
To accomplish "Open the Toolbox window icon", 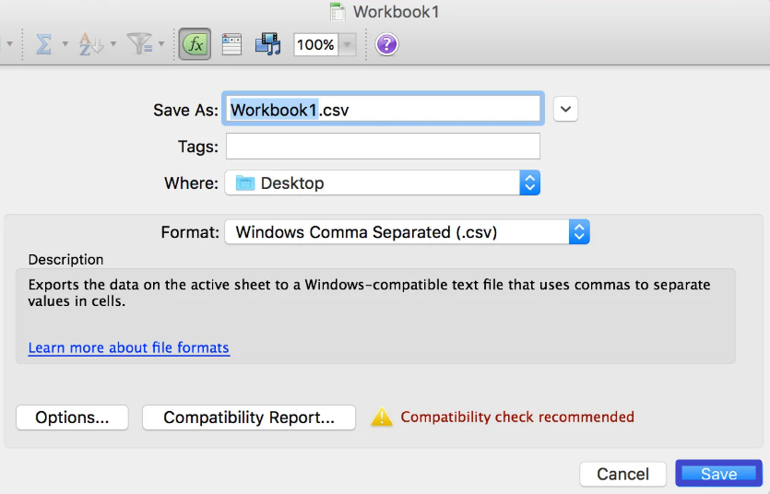I will [x=231, y=44].
